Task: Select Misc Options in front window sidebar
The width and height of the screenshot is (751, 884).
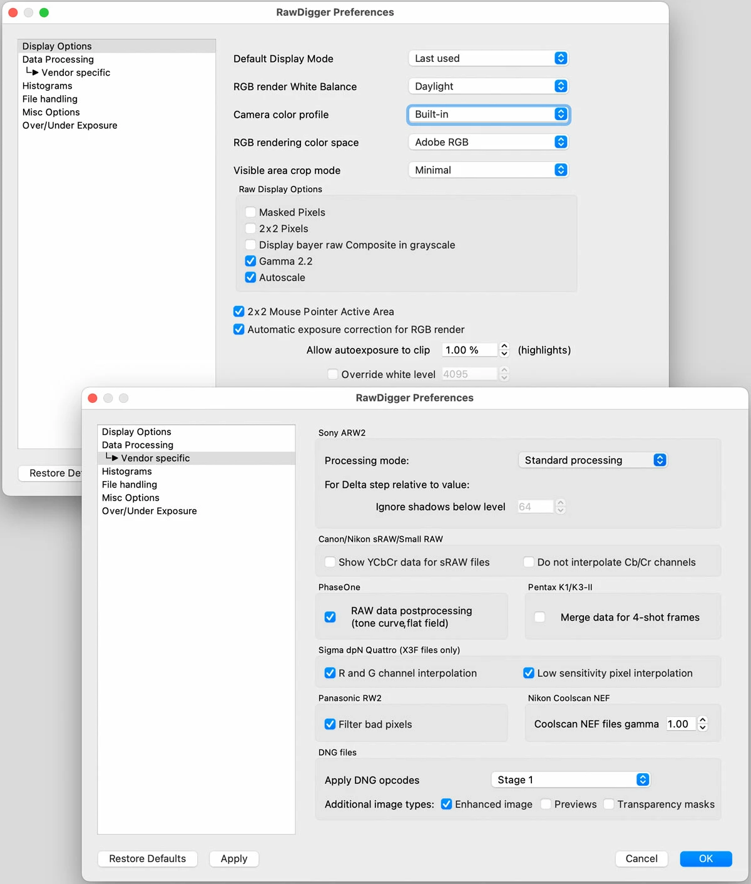Action: [197, 497]
